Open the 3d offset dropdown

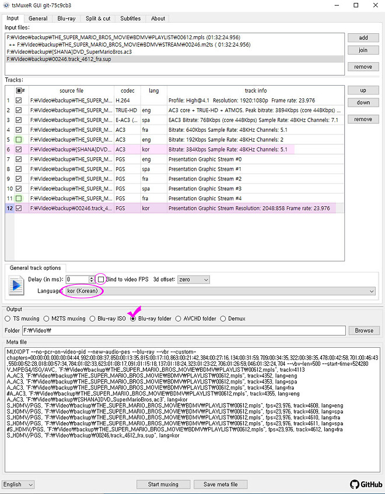194,280
